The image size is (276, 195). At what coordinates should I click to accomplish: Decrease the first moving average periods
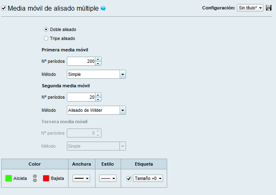pyautogui.click(x=98, y=64)
